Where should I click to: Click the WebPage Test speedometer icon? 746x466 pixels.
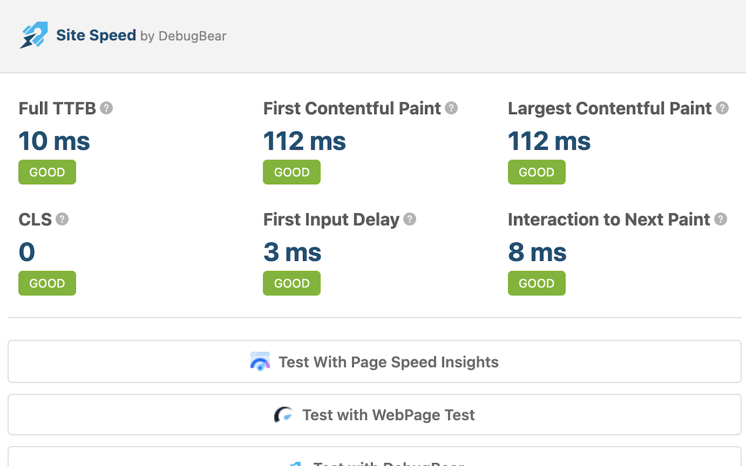click(284, 415)
